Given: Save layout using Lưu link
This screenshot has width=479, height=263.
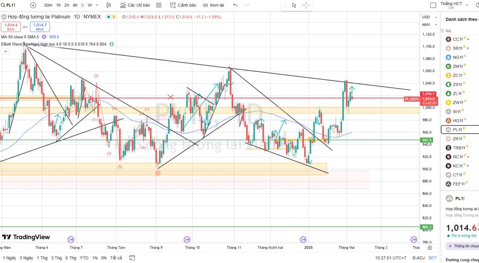Looking at the screenshot, I should tap(451, 8).
